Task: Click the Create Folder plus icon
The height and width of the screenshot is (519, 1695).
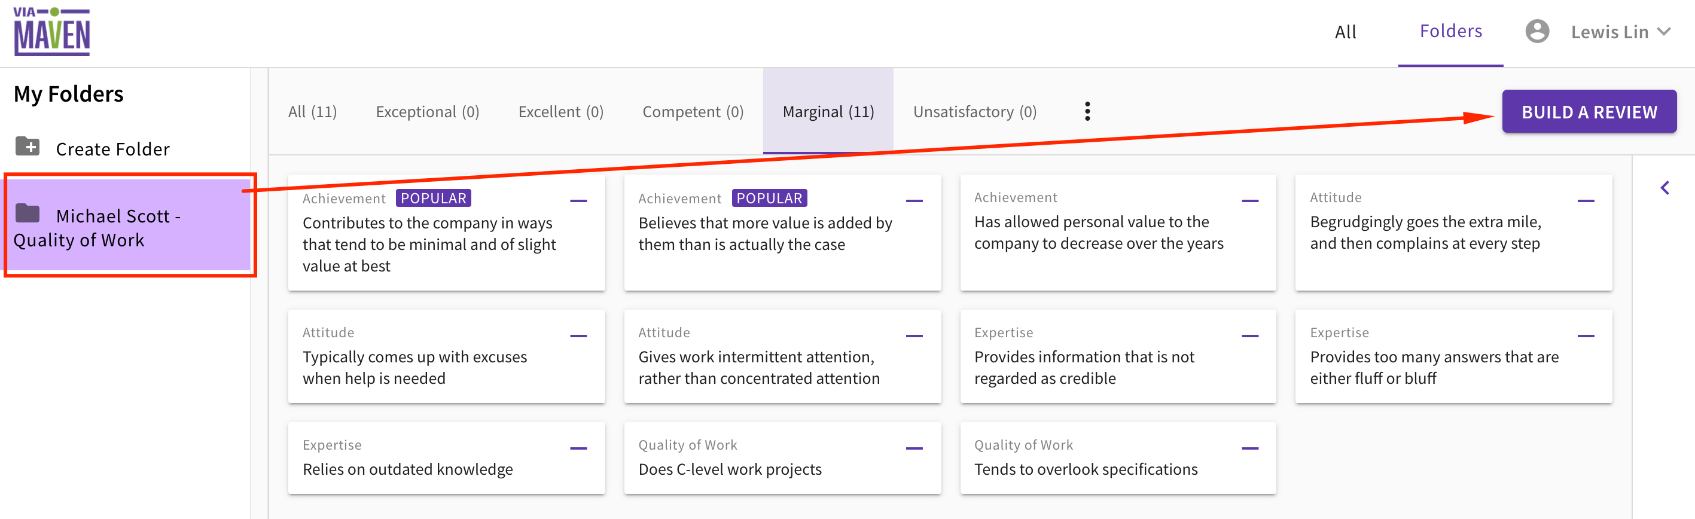Action: click(x=28, y=146)
